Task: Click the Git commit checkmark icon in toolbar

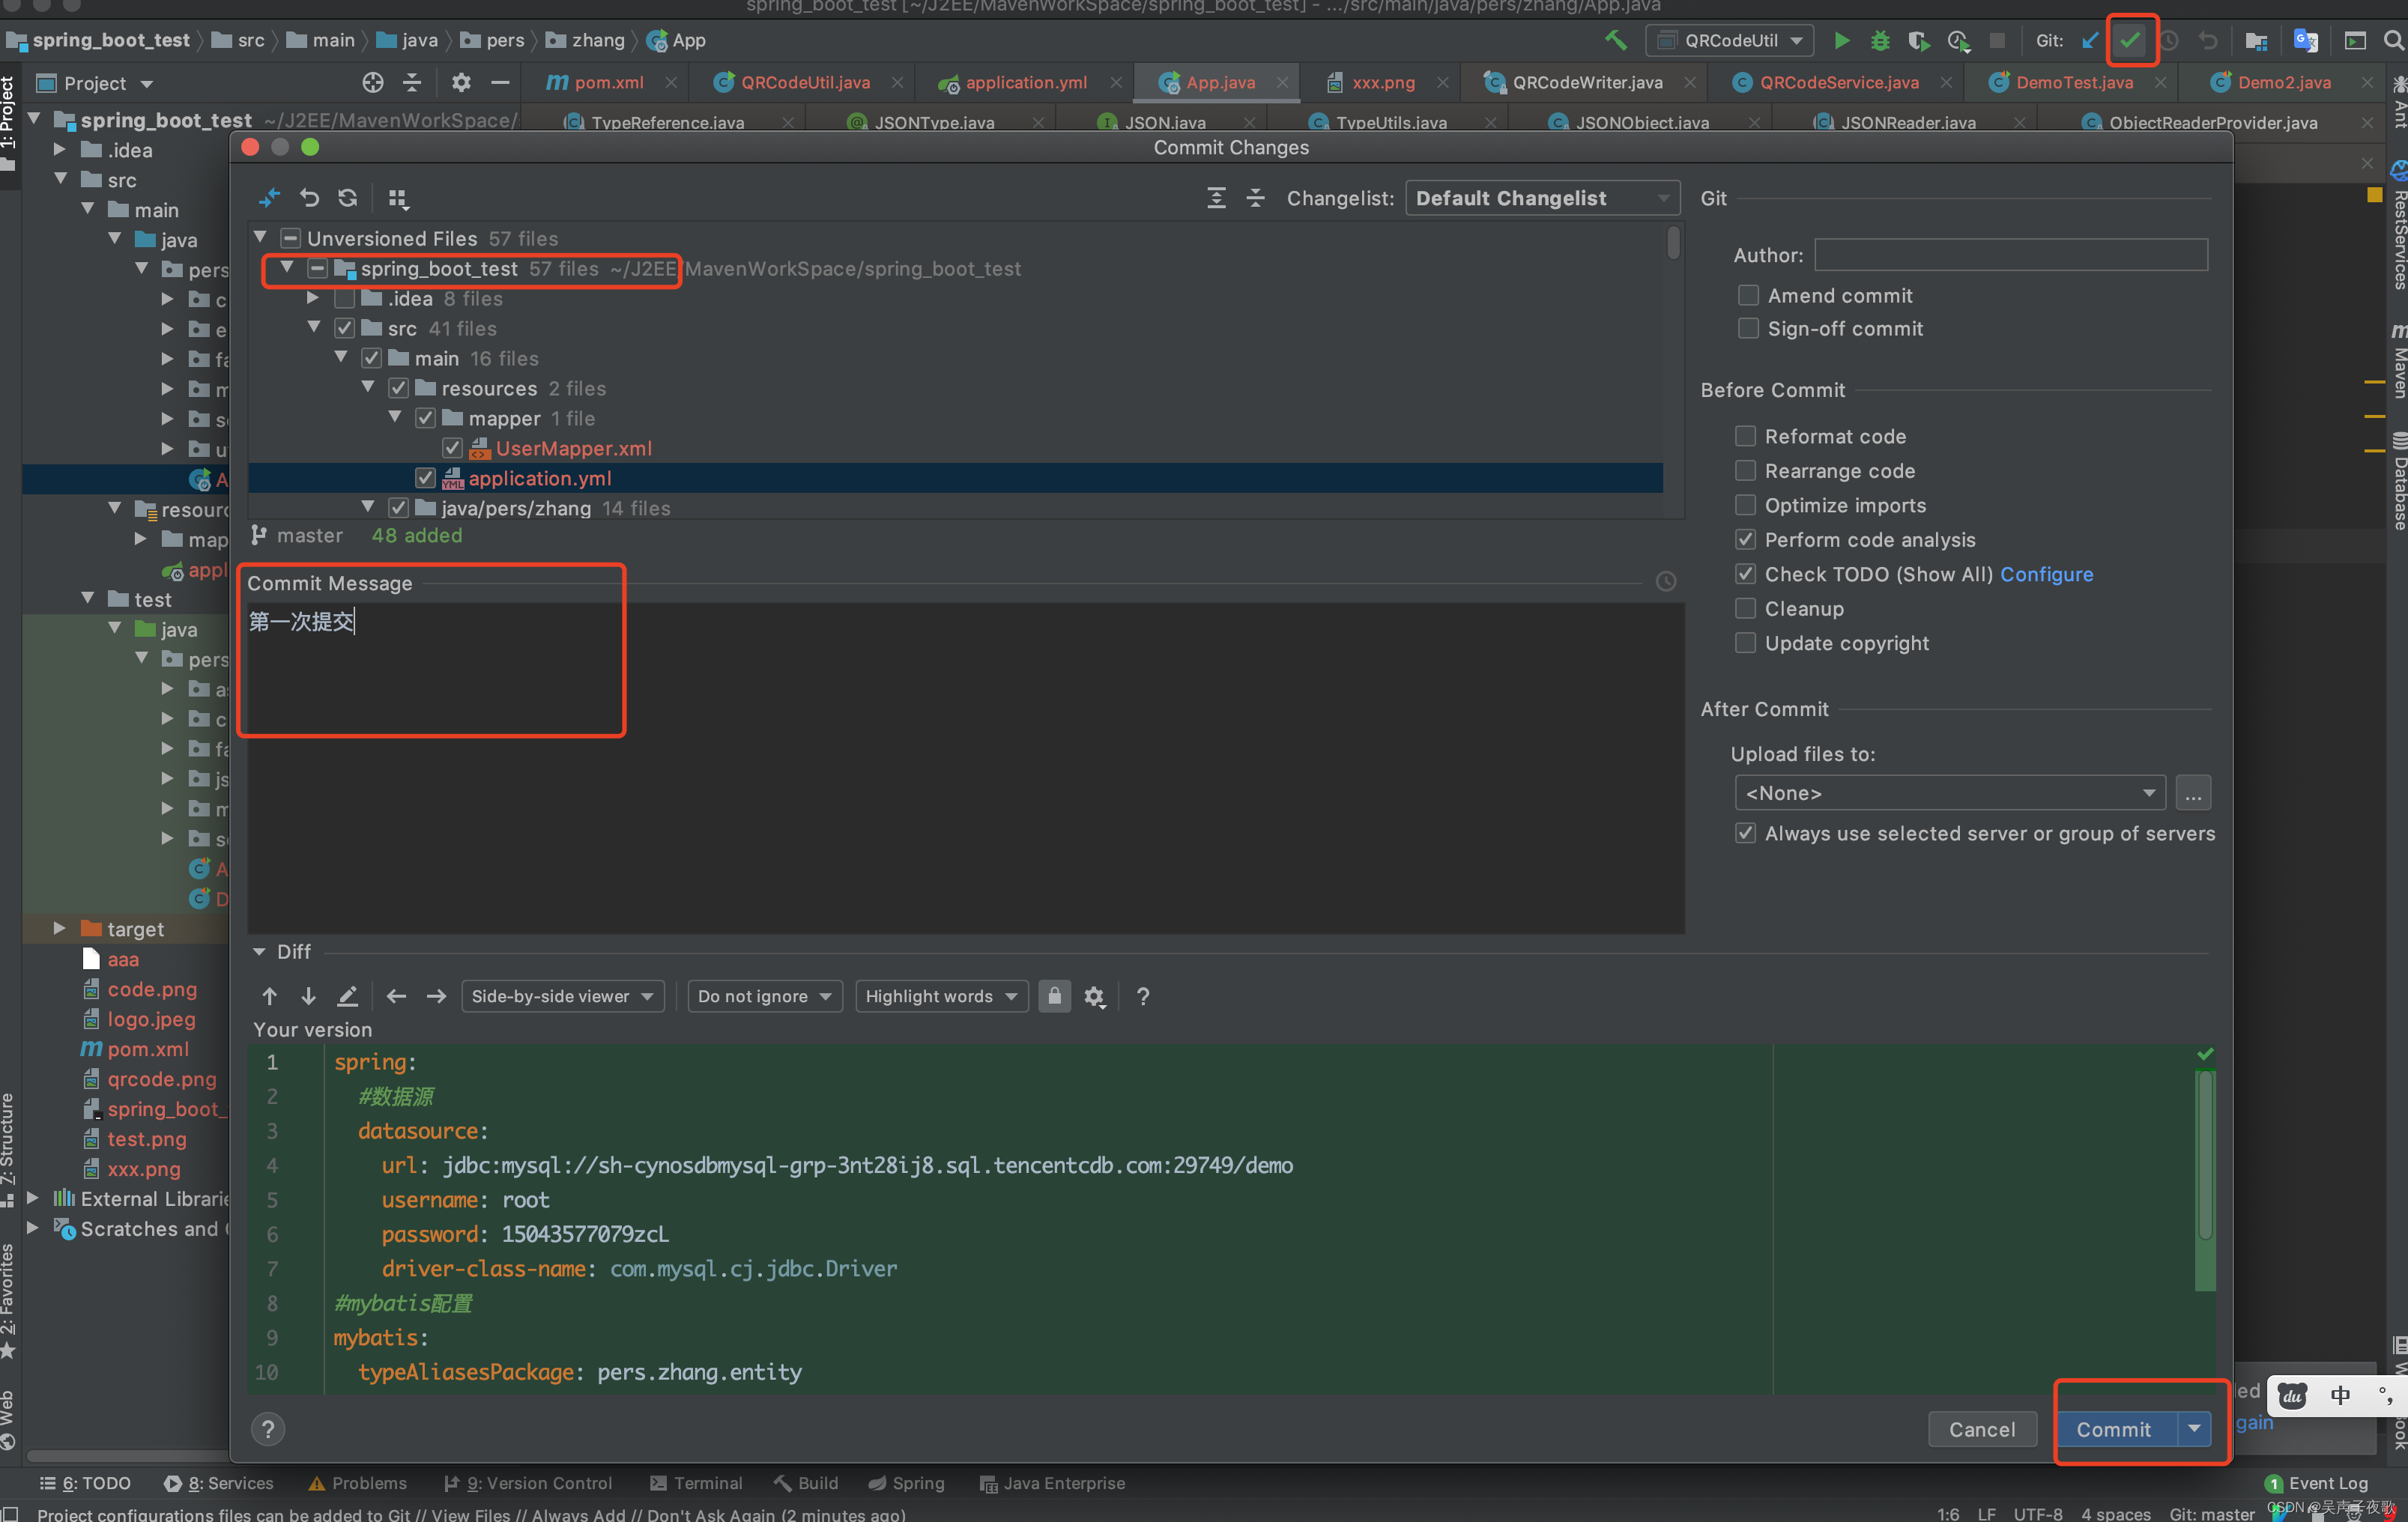Action: (2130, 41)
